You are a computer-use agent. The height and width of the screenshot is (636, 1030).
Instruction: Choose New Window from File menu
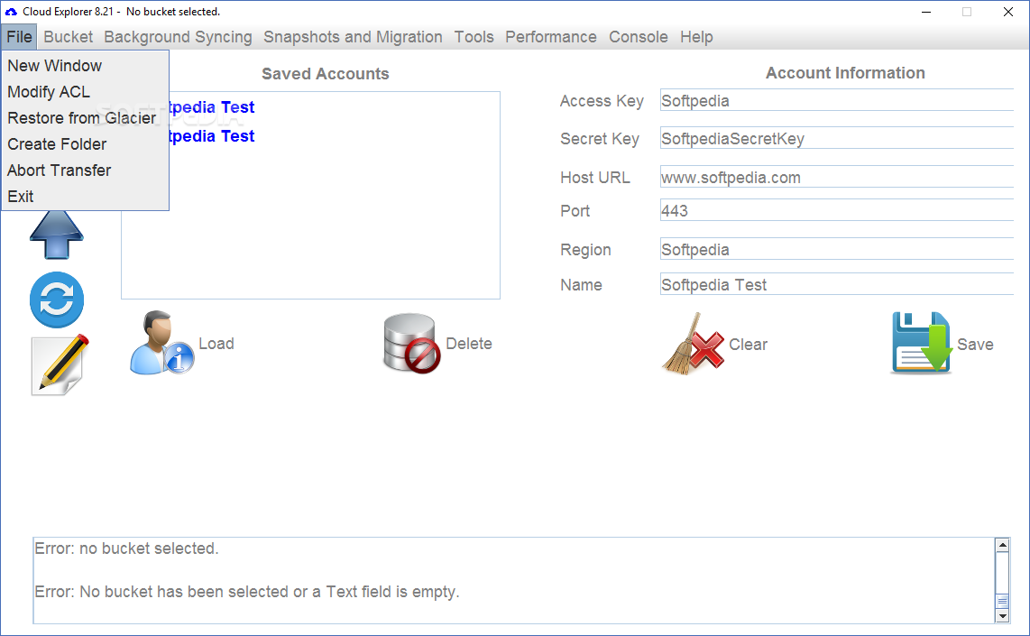click(x=85, y=66)
